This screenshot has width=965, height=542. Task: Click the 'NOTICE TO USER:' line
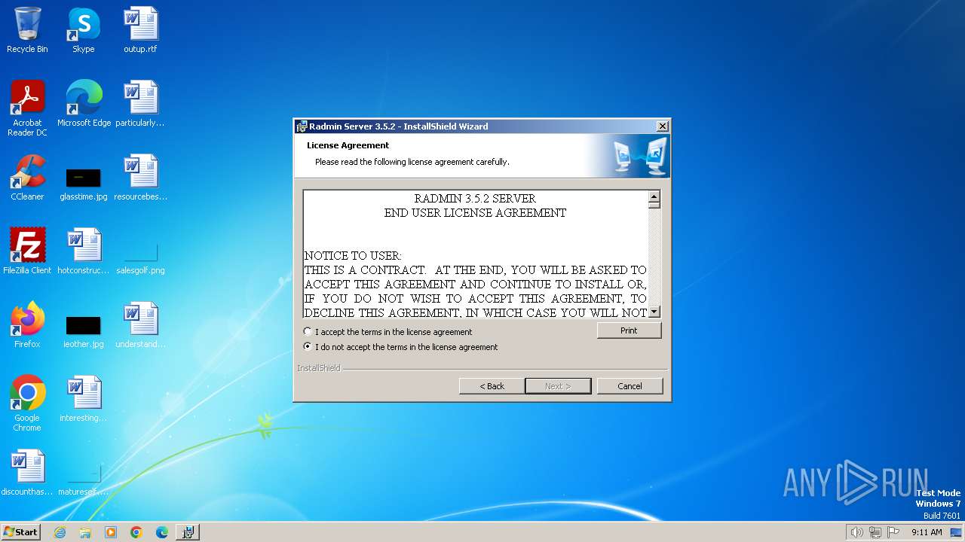tap(353, 256)
